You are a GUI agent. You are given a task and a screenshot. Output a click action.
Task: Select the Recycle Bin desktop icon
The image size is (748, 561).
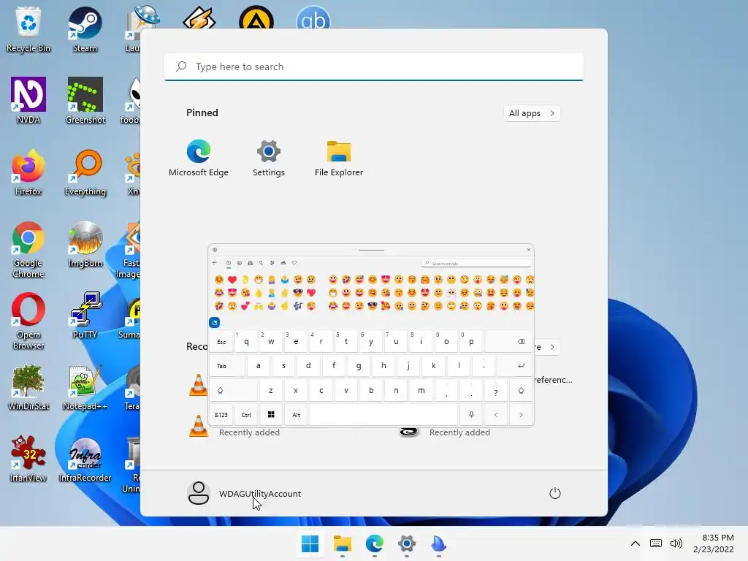pos(28,30)
